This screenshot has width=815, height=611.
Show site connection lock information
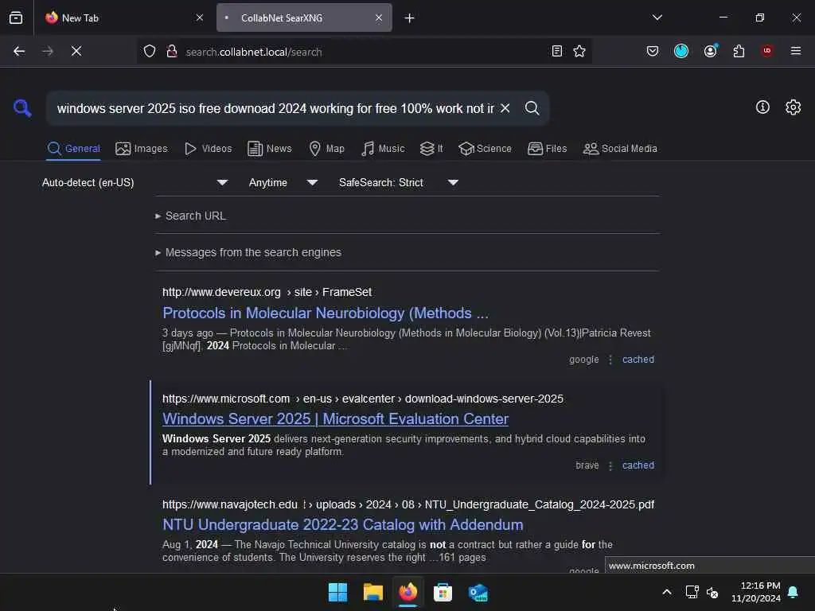pos(172,51)
